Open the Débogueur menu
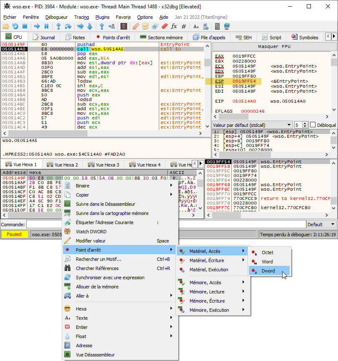The image size is (338, 361). [x=56, y=17]
